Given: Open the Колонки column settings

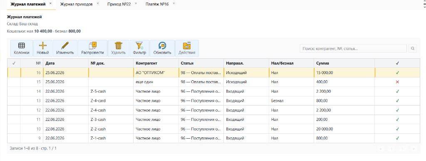Looking at the screenshot, I should 22,48.
